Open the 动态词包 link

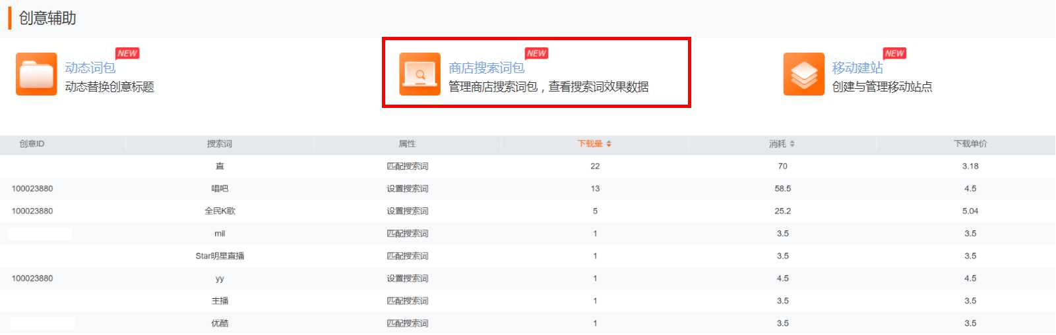tap(90, 68)
